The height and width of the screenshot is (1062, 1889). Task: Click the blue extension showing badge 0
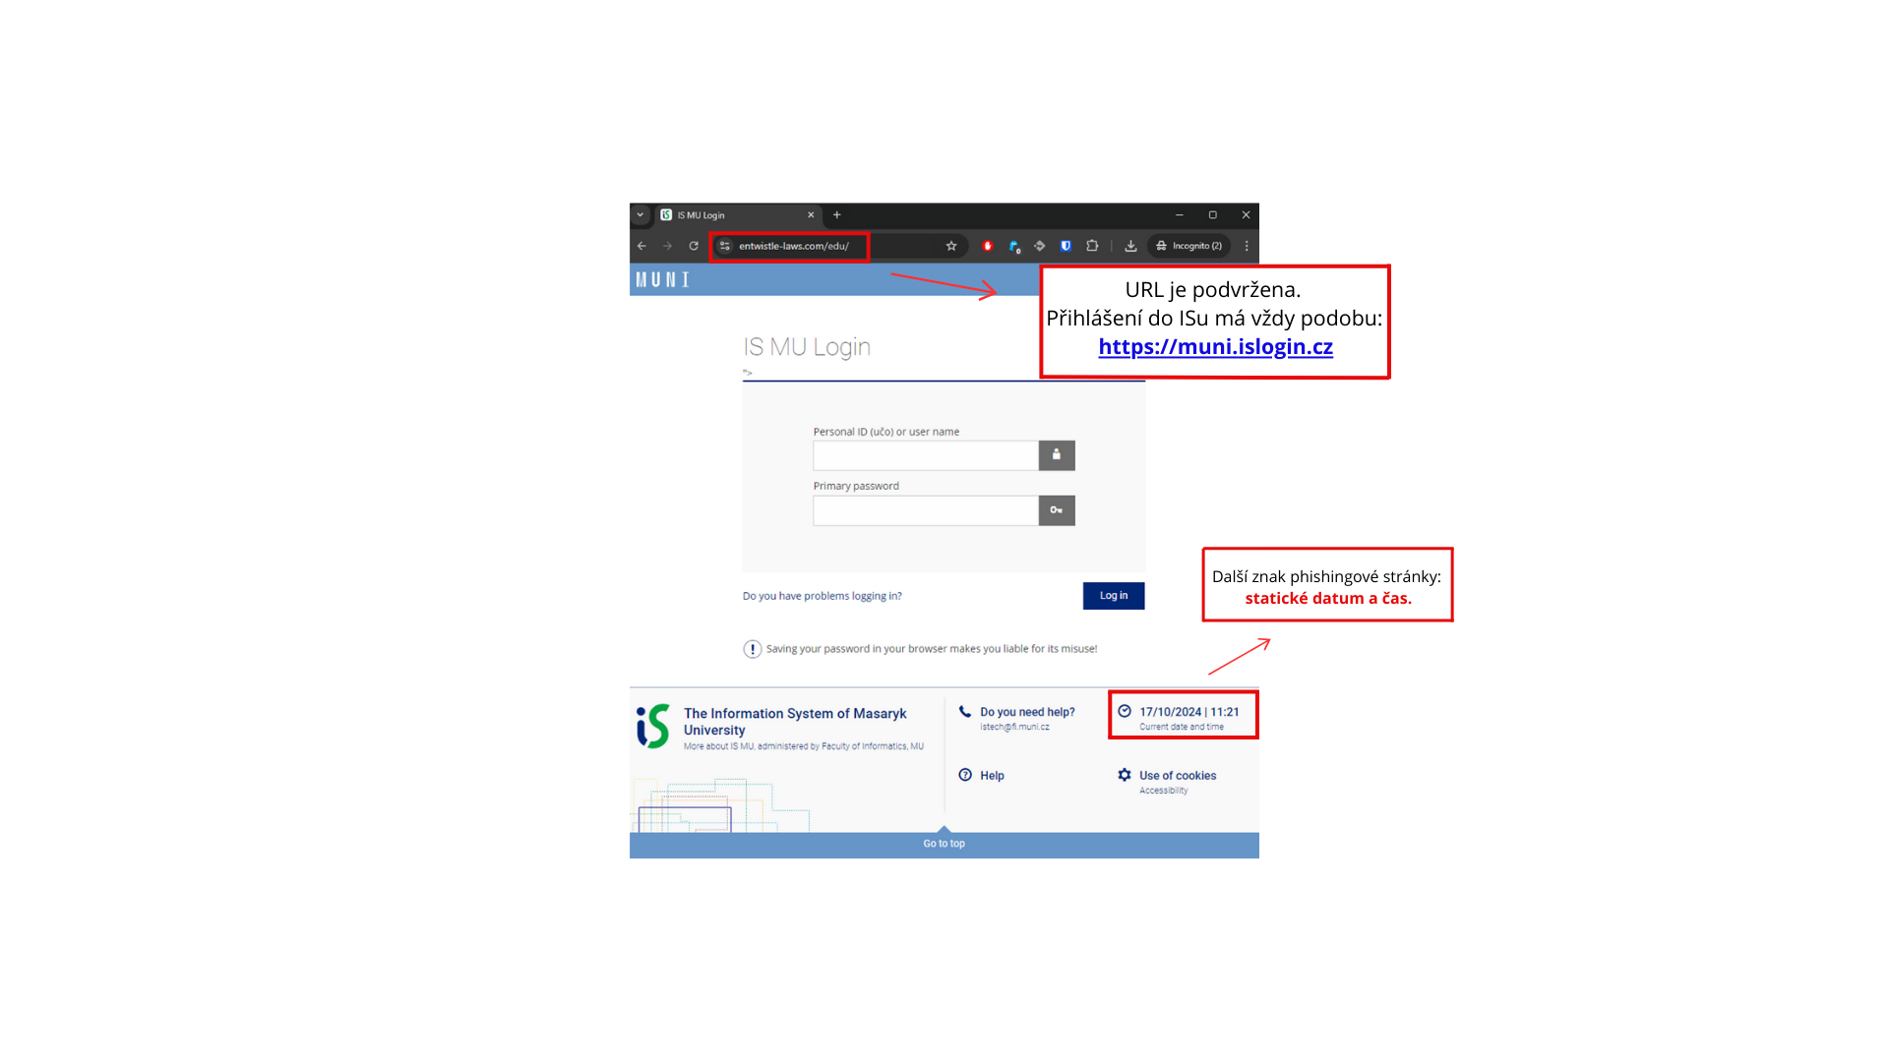click(1014, 247)
